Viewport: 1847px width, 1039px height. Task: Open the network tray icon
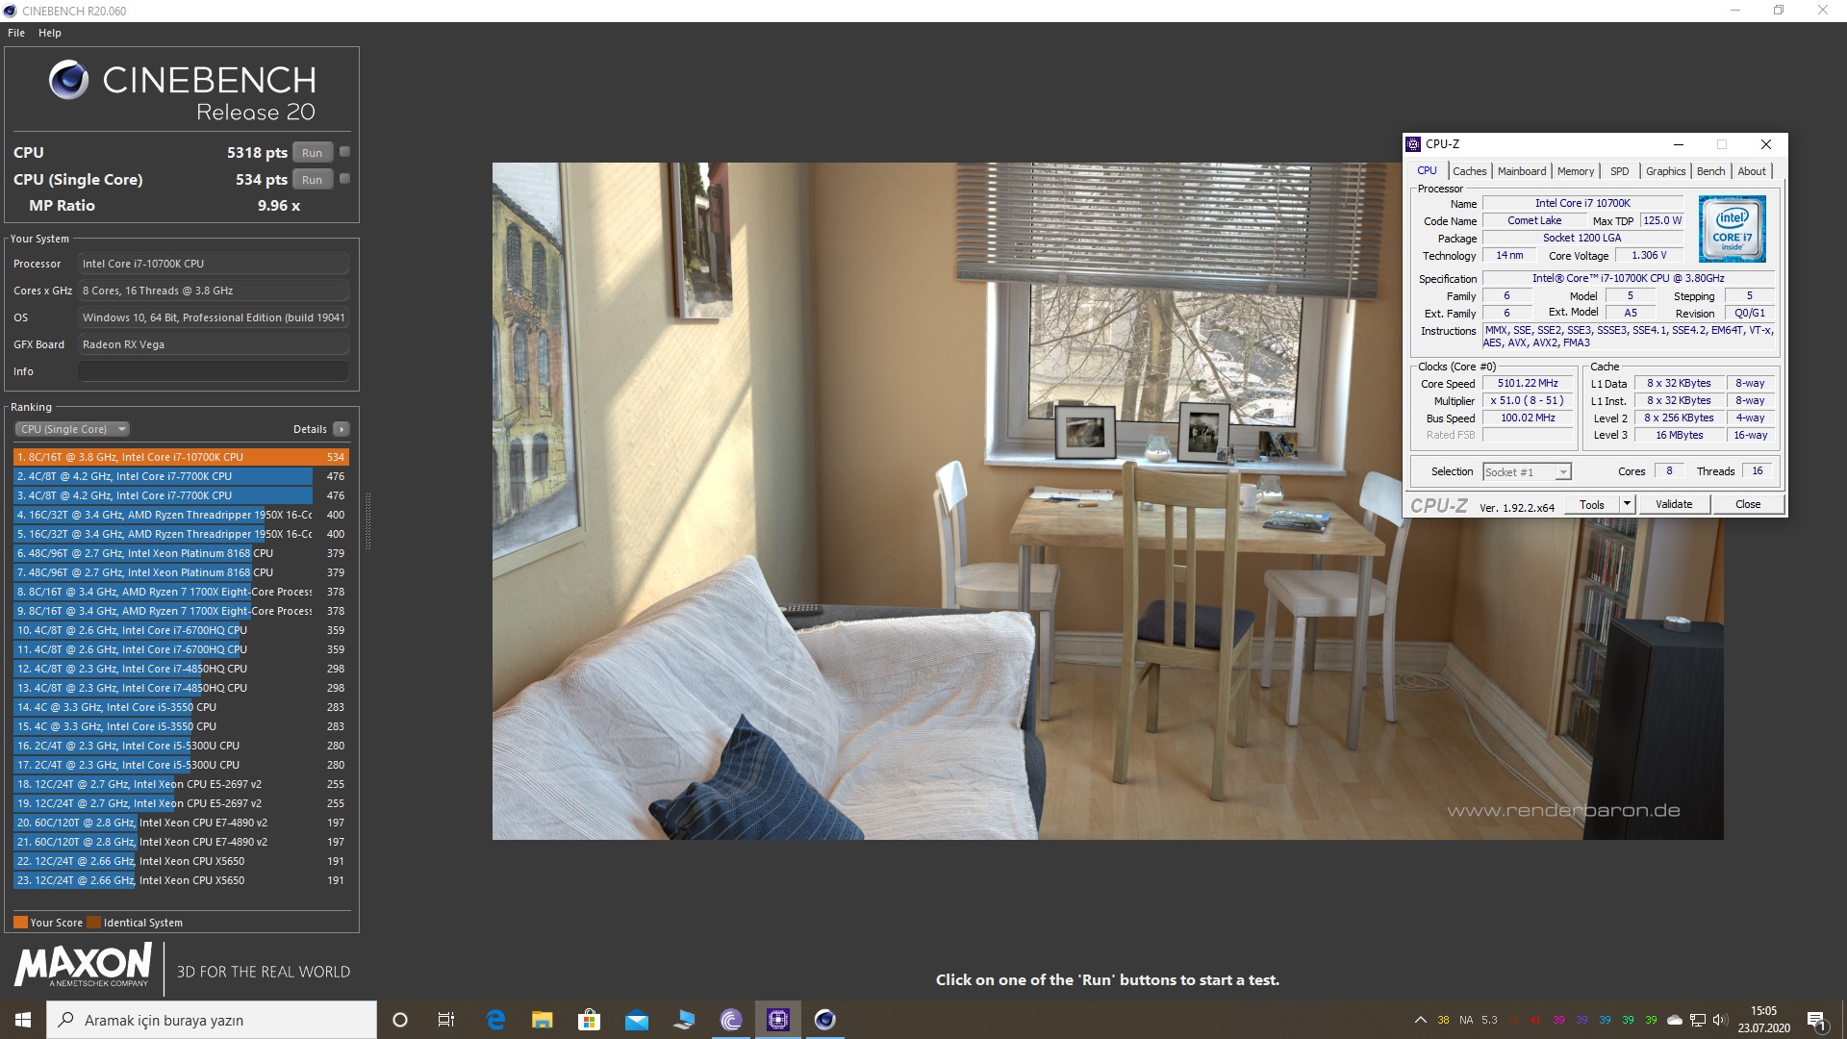(x=1698, y=1020)
